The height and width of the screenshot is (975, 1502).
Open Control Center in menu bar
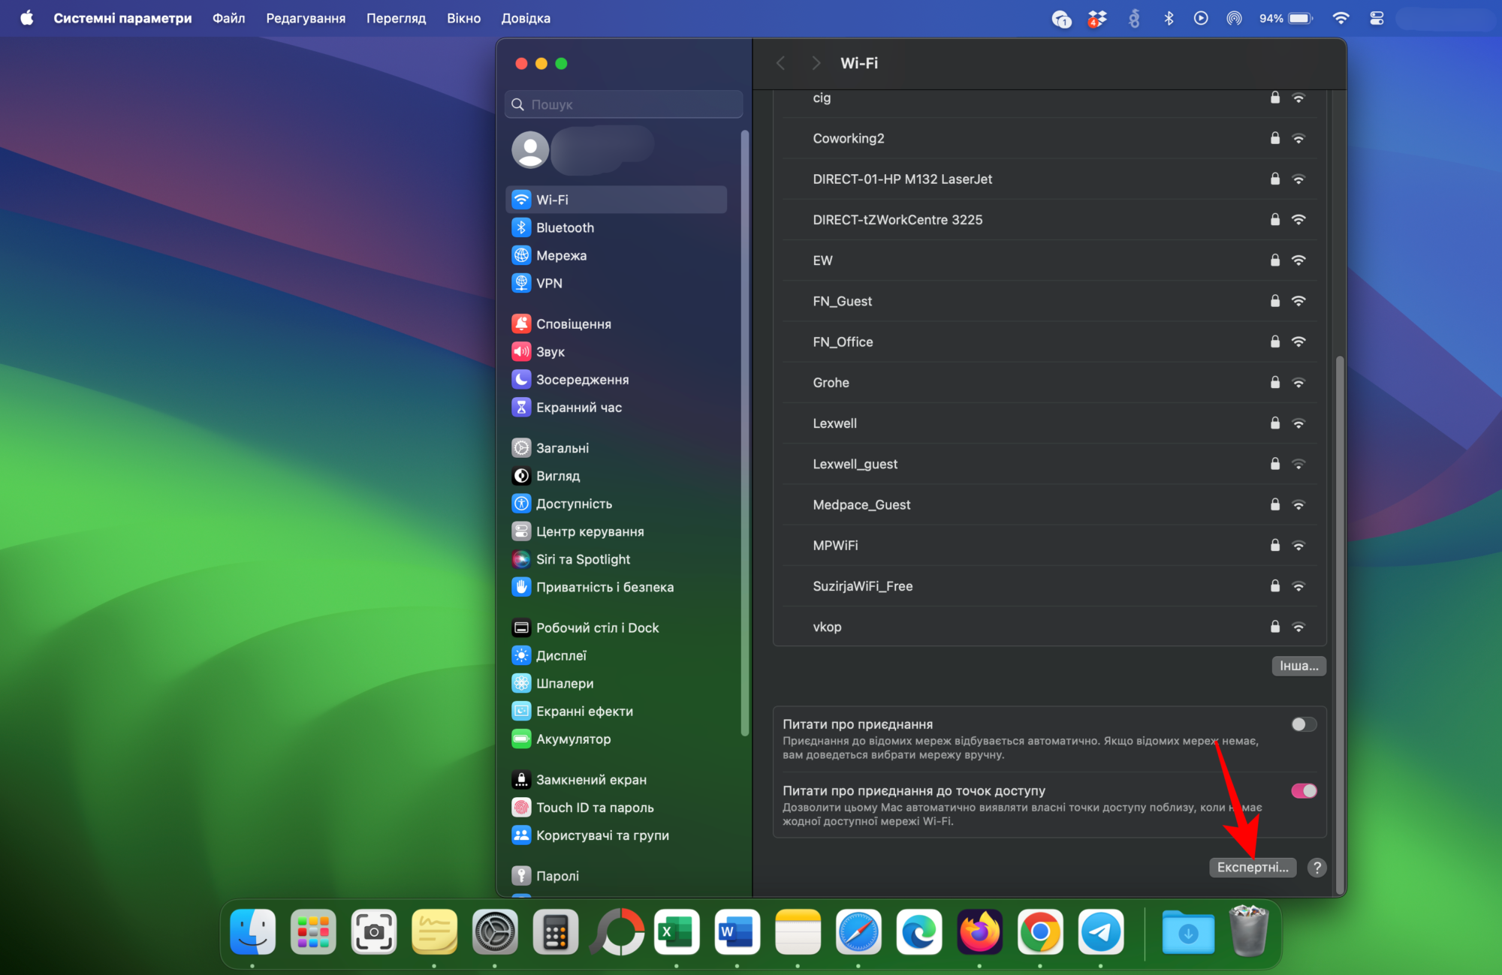click(x=1377, y=18)
